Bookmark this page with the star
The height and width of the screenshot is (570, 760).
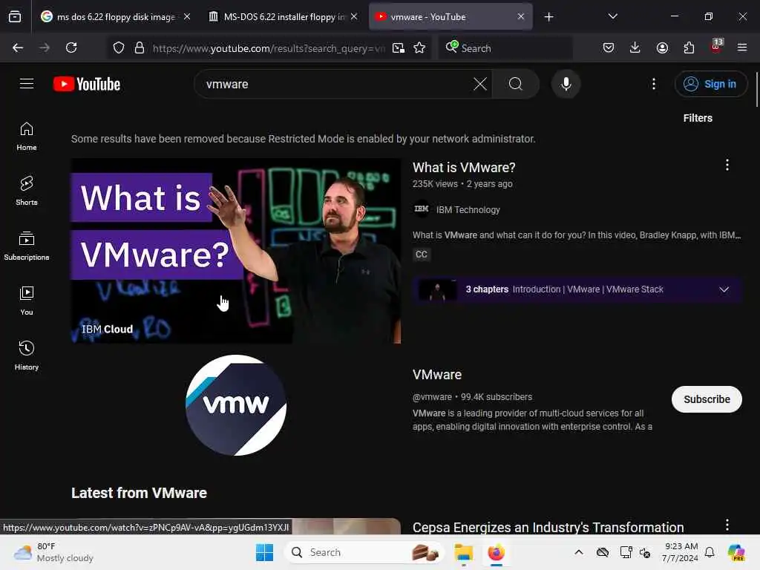(x=419, y=47)
